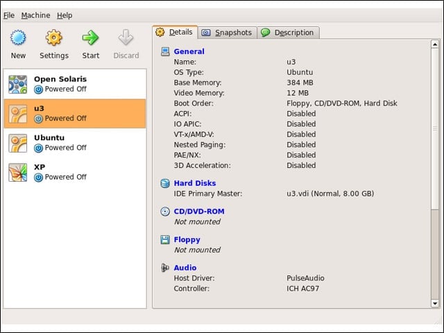Select the Ubuntu machine name

pos(49,137)
